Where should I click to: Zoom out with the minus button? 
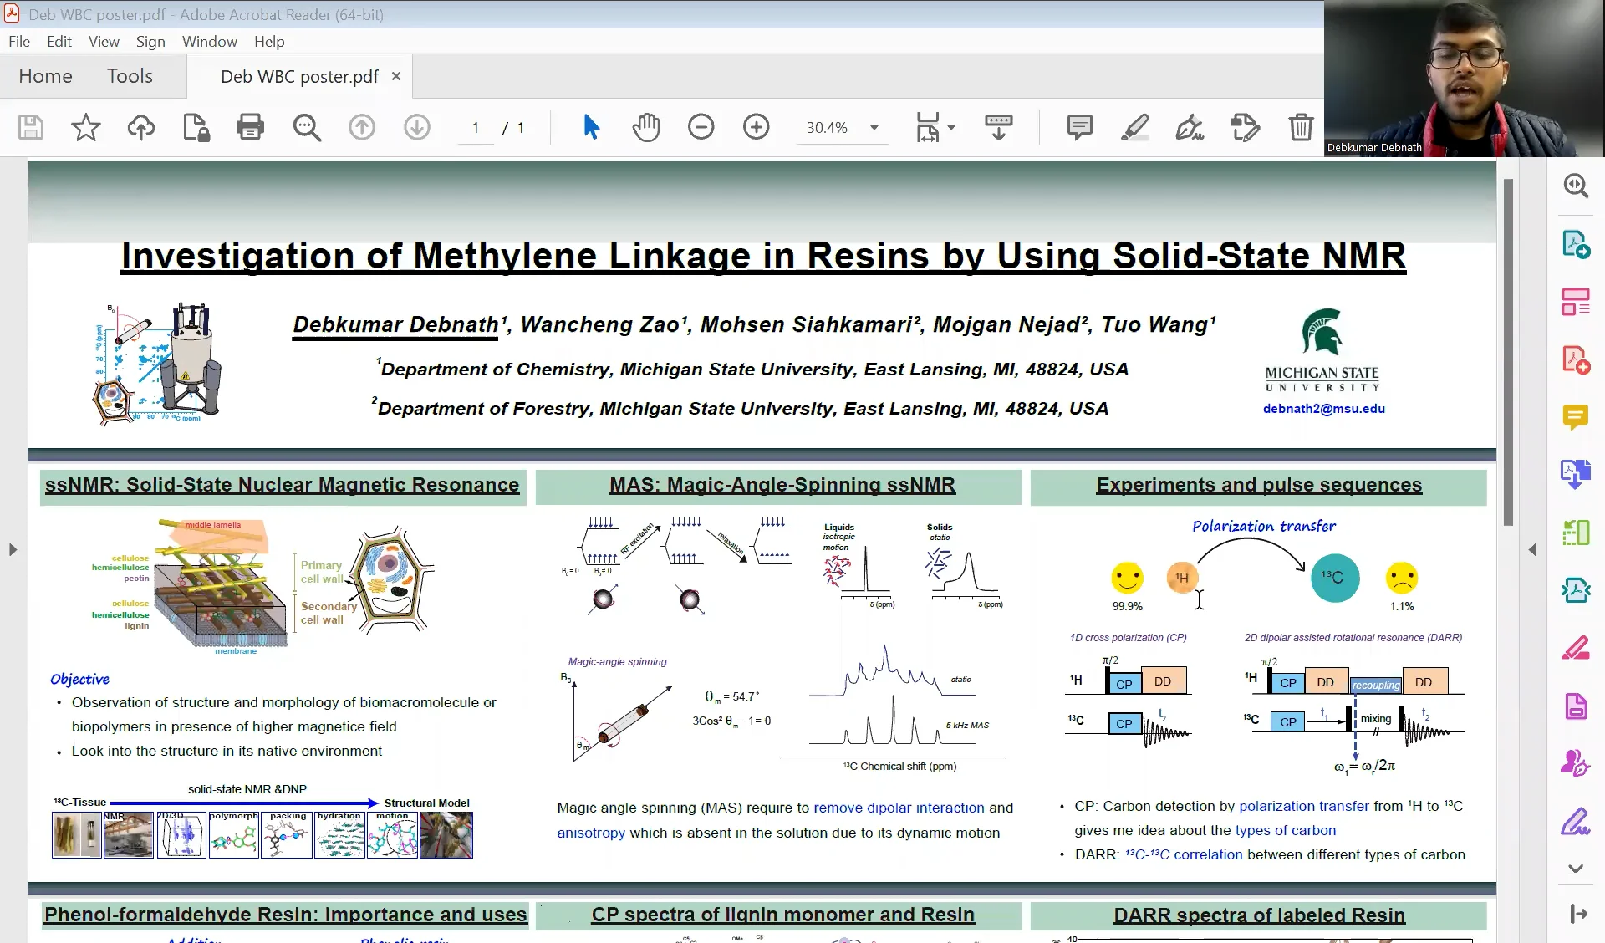[701, 127]
